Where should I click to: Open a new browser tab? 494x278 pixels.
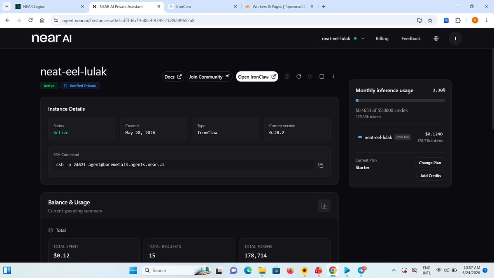323,7
